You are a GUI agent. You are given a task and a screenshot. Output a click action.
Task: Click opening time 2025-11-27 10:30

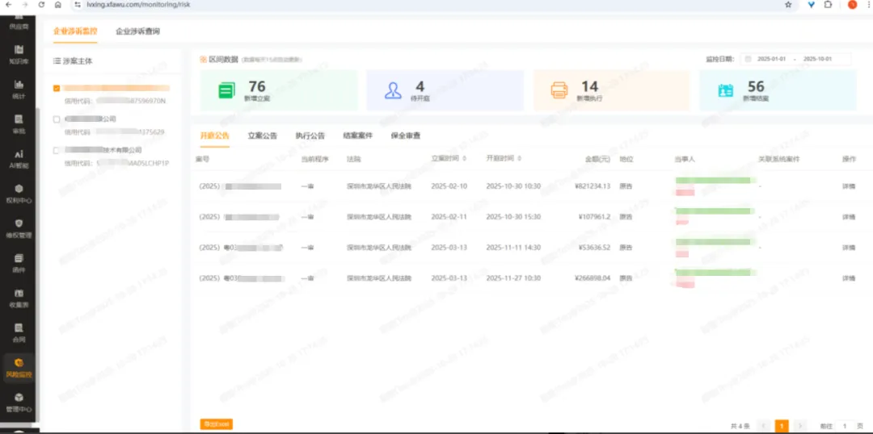tap(513, 278)
